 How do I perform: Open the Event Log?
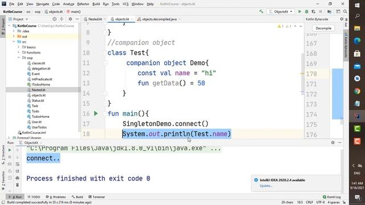[332, 197]
